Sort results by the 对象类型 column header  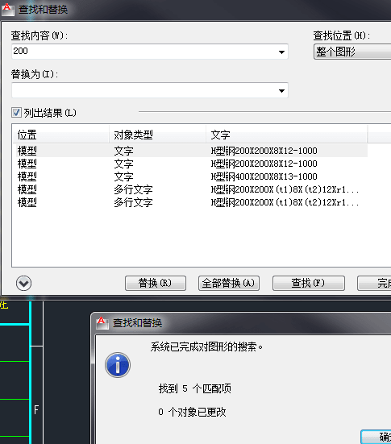pyautogui.click(x=157, y=135)
